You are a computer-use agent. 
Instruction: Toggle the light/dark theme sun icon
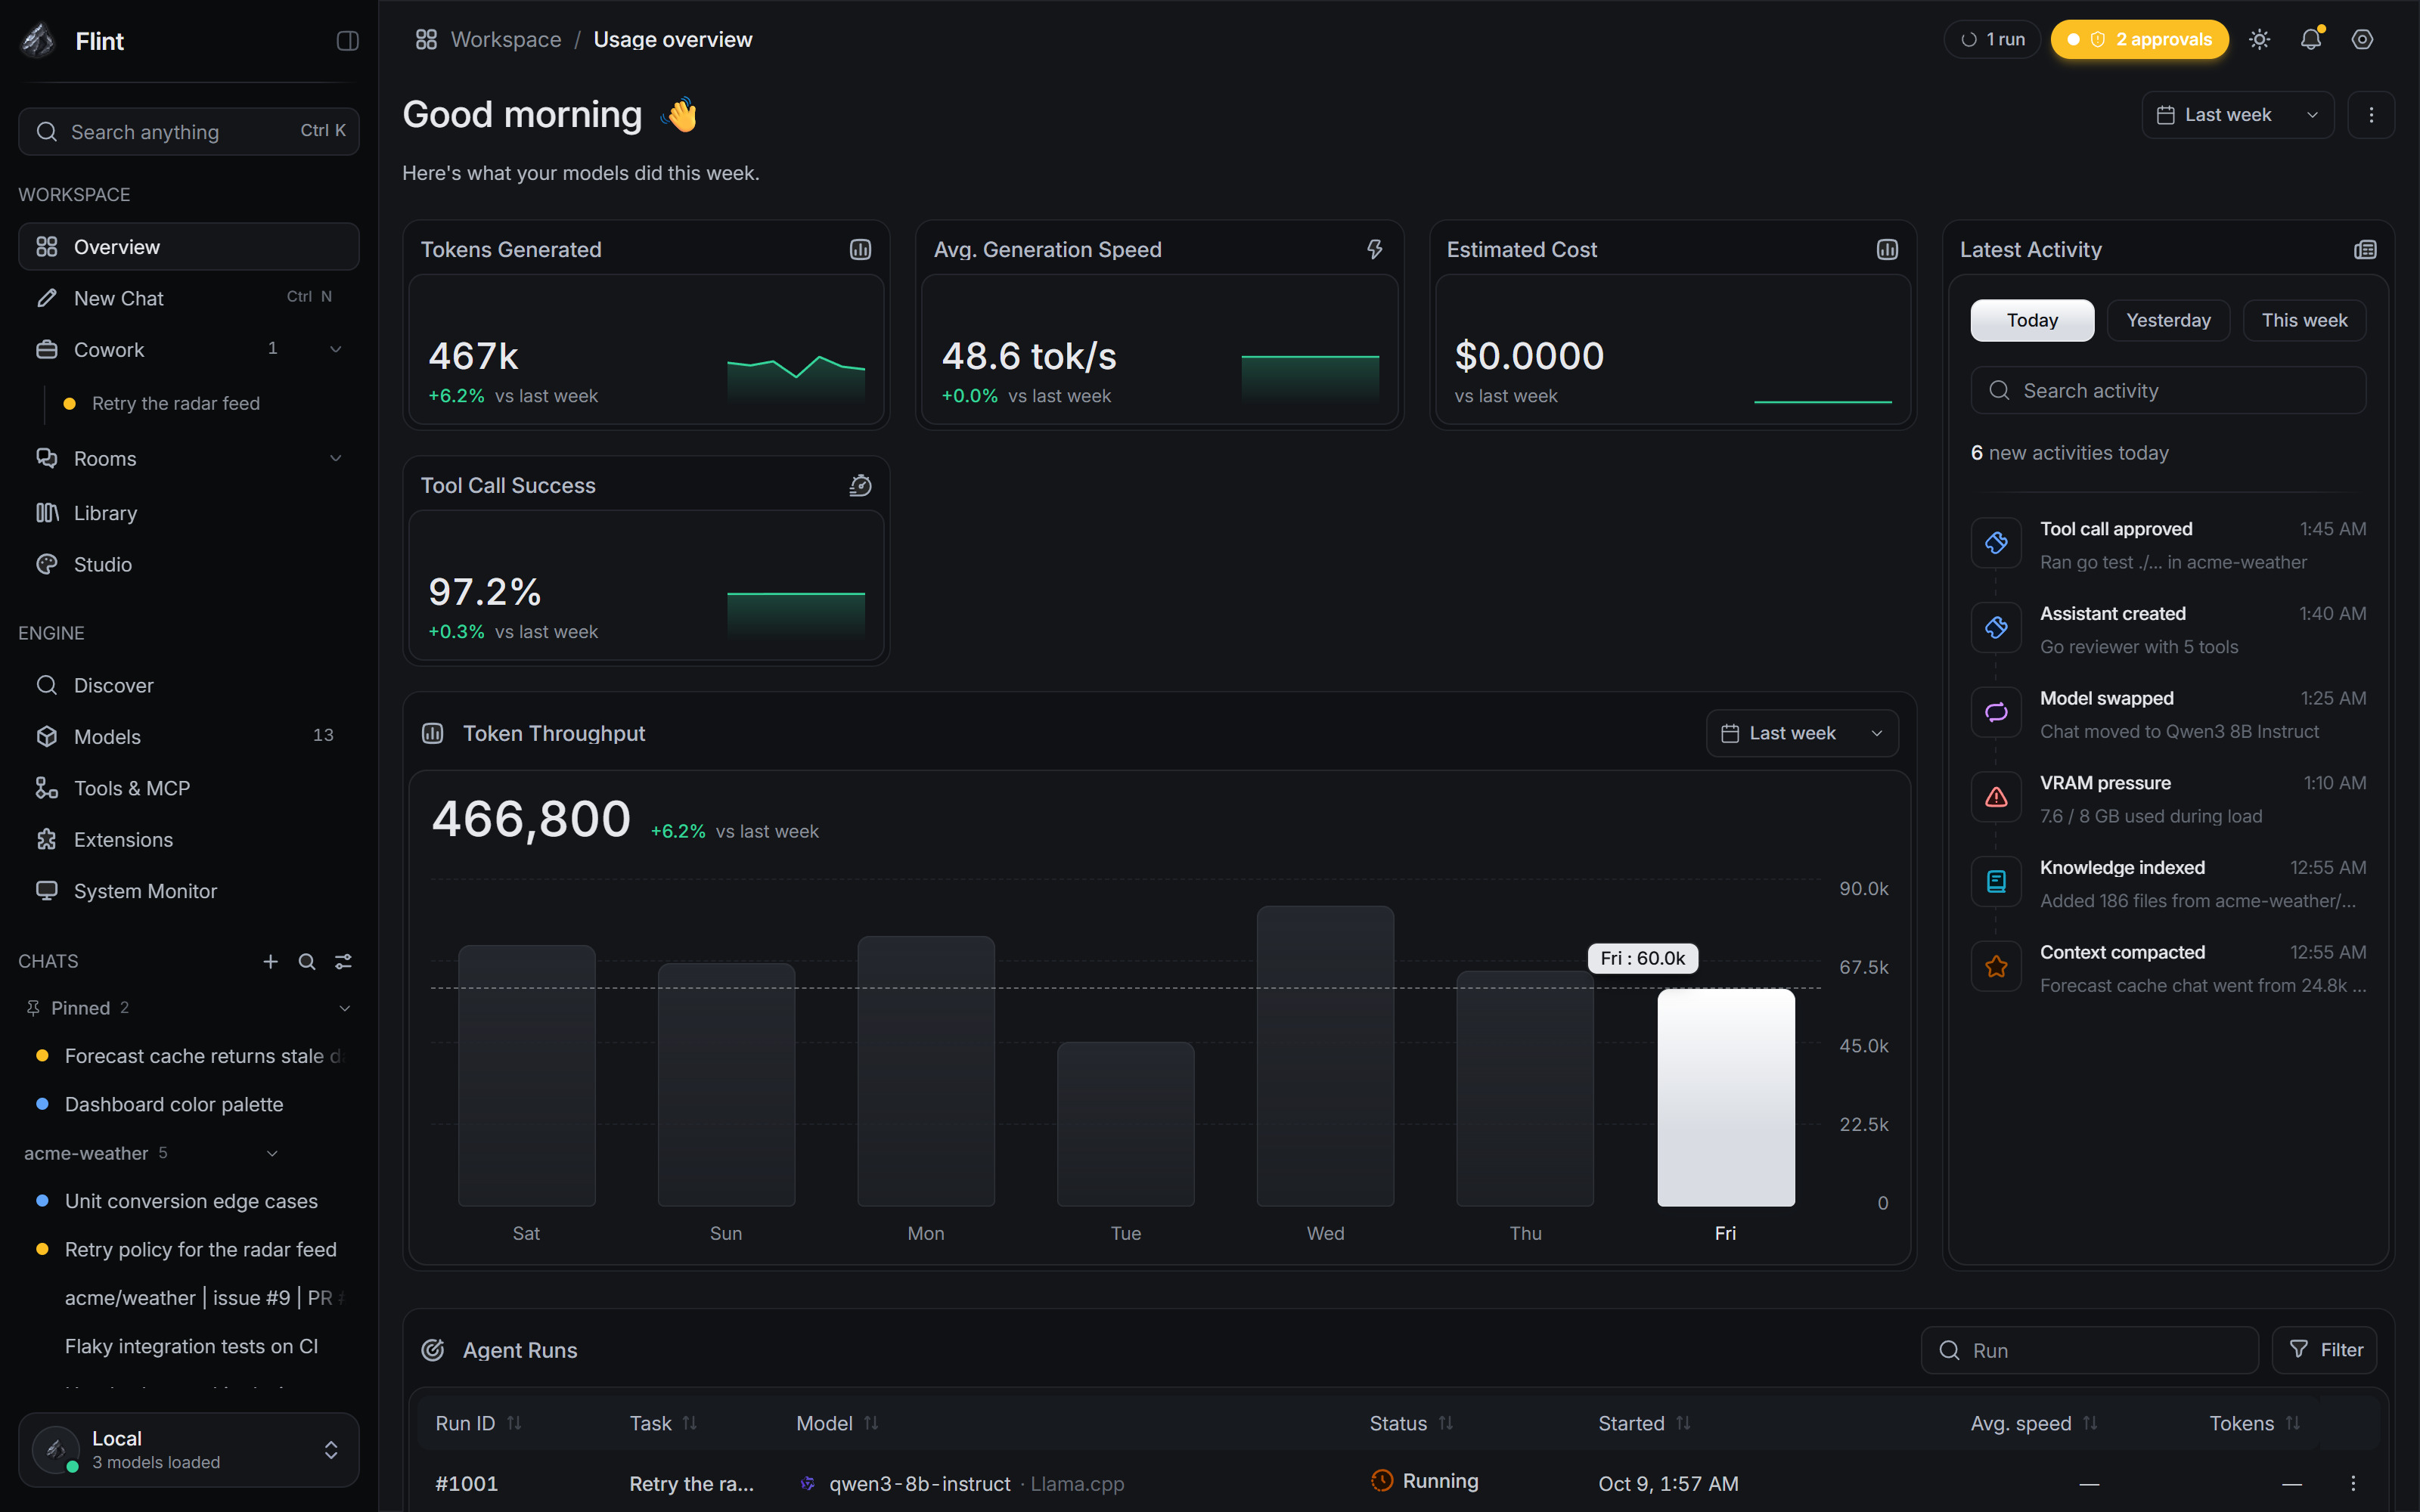click(x=2259, y=40)
